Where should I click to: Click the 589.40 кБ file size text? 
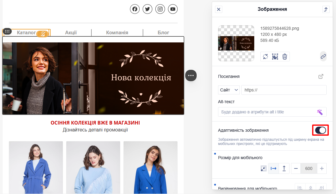[270, 40]
